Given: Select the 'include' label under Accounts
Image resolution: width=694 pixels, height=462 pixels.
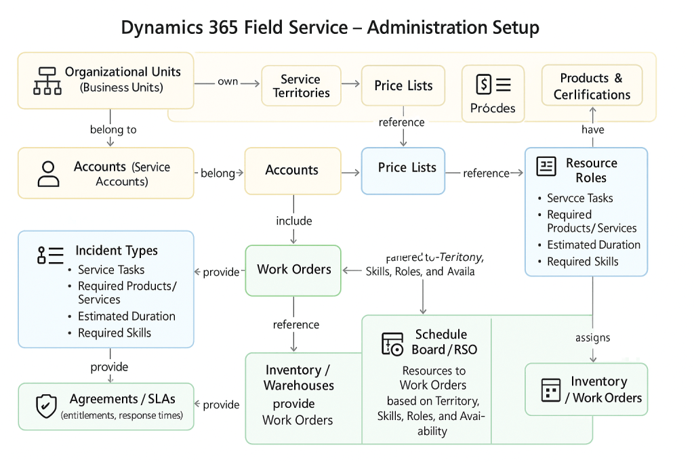Looking at the screenshot, I should coord(293,221).
